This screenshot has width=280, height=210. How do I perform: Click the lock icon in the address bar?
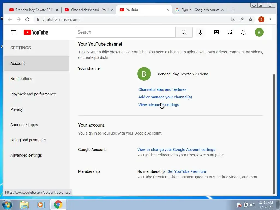pos(38,19)
